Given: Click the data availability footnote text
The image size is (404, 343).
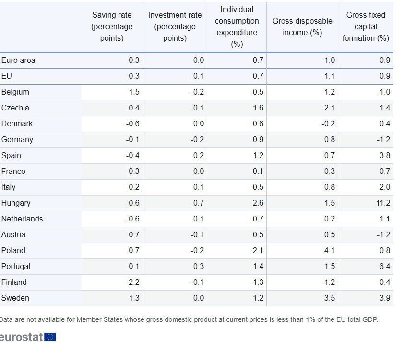Looking at the screenshot, I should click(x=189, y=319).
